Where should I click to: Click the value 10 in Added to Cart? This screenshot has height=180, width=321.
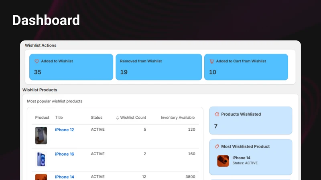click(213, 72)
